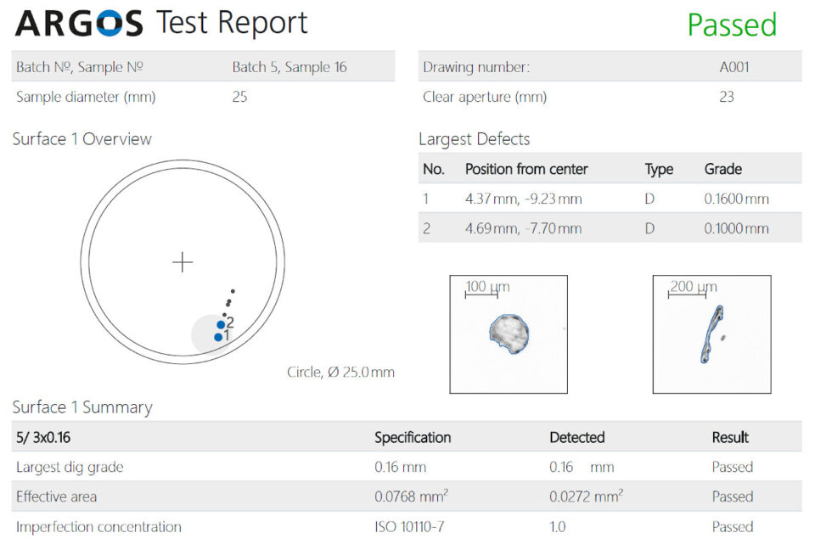This screenshot has width=815, height=544.
Task: Click Passed result for Largest dig grade
Action: [733, 467]
